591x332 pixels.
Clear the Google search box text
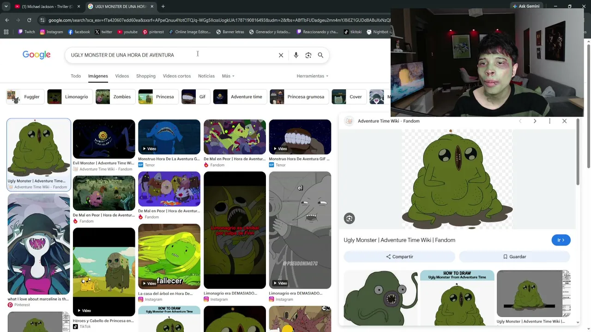[x=281, y=55]
